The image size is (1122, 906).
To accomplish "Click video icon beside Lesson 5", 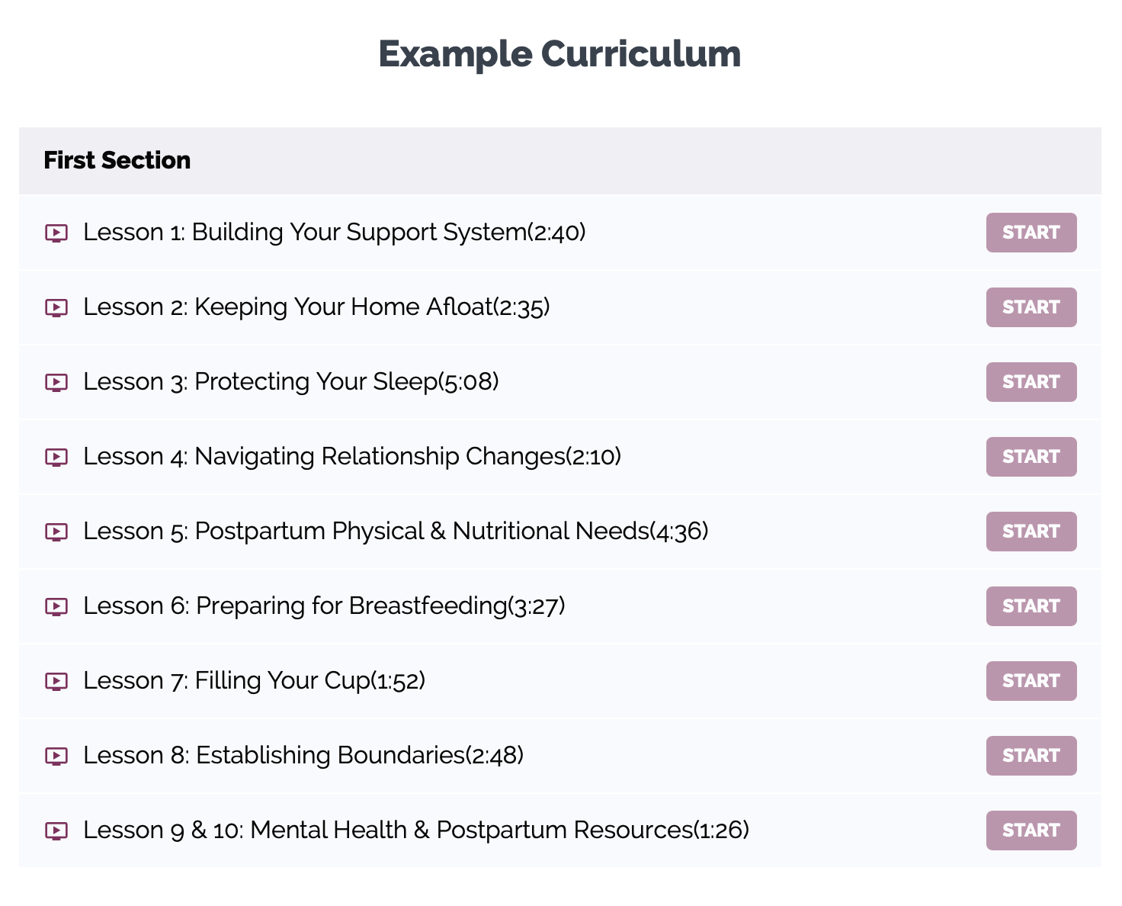I will (x=56, y=532).
